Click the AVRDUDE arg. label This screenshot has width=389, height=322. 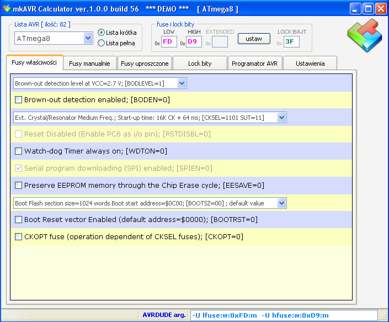164,315
